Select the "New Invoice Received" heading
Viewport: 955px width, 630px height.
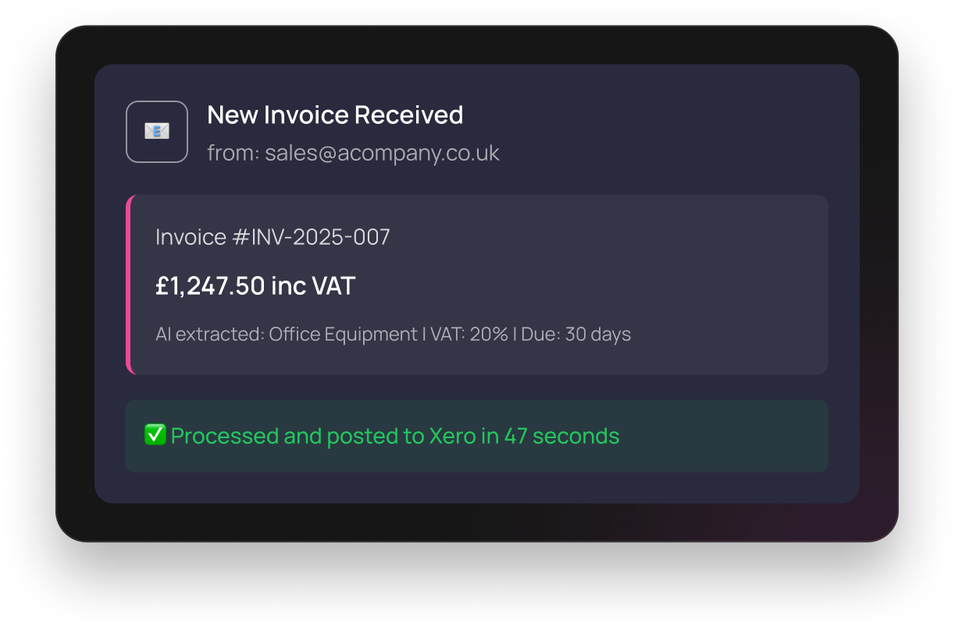[x=335, y=115]
